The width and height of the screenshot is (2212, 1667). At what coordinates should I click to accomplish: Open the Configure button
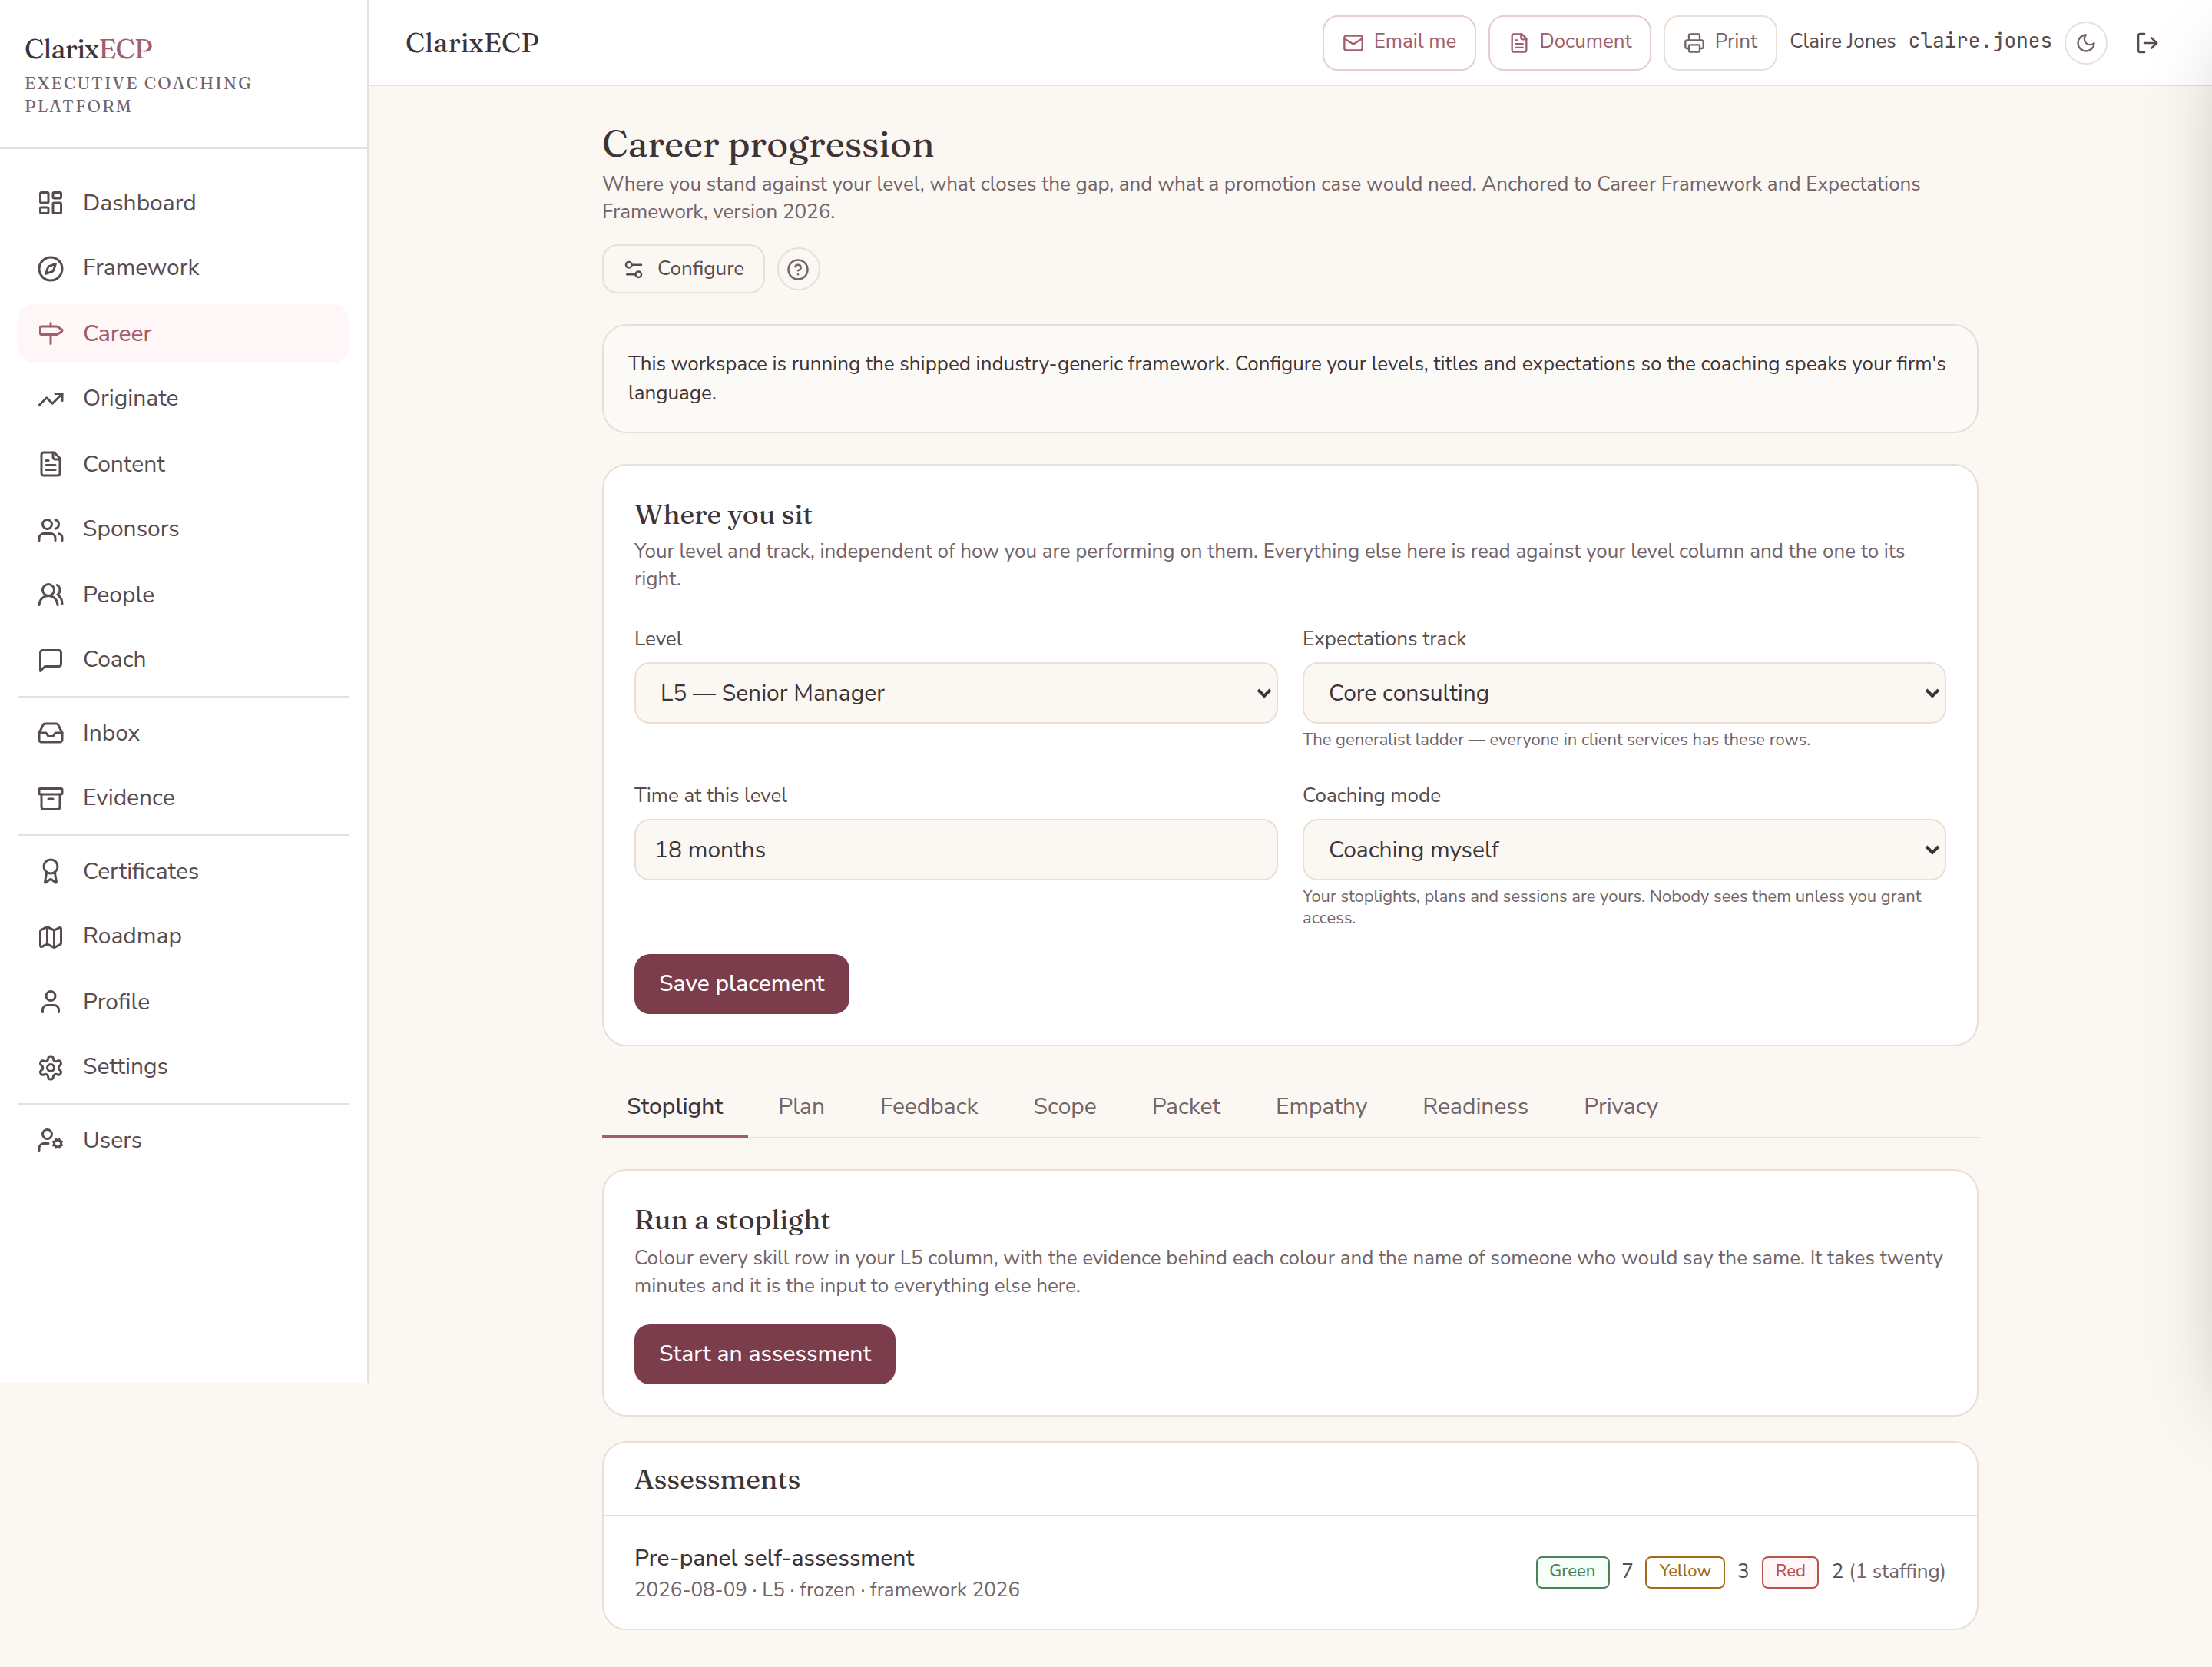(683, 269)
